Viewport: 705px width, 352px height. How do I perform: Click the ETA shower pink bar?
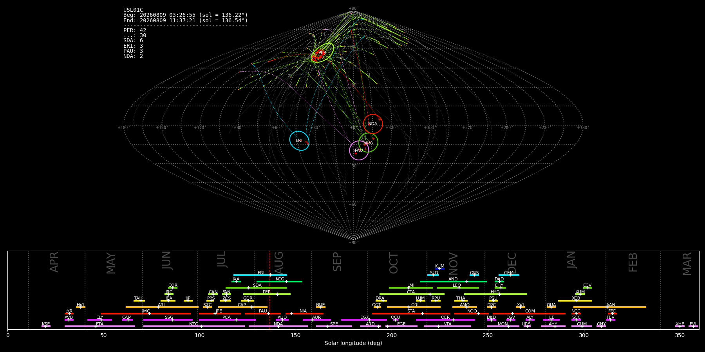[x=100, y=326]
